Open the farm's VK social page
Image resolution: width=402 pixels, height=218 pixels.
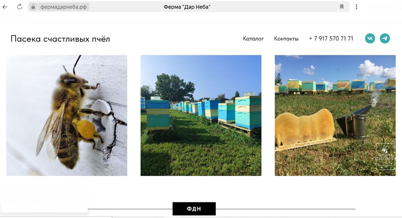[x=370, y=39]
